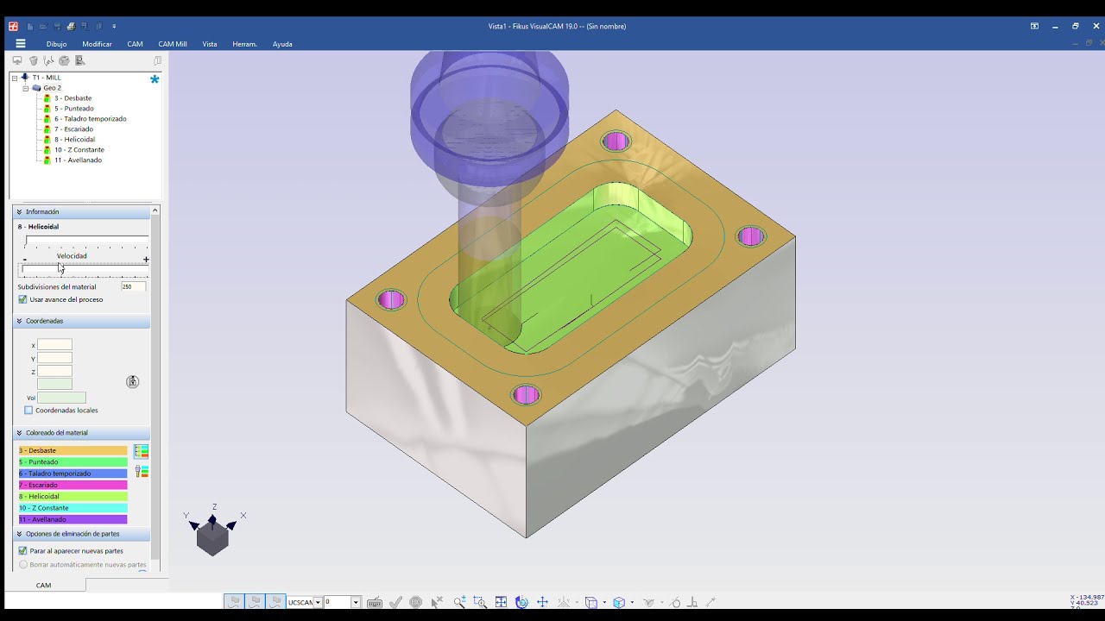
Task: Click the '10 - Z Constante' cyan color swatch
Action: [x=73, y=508]
